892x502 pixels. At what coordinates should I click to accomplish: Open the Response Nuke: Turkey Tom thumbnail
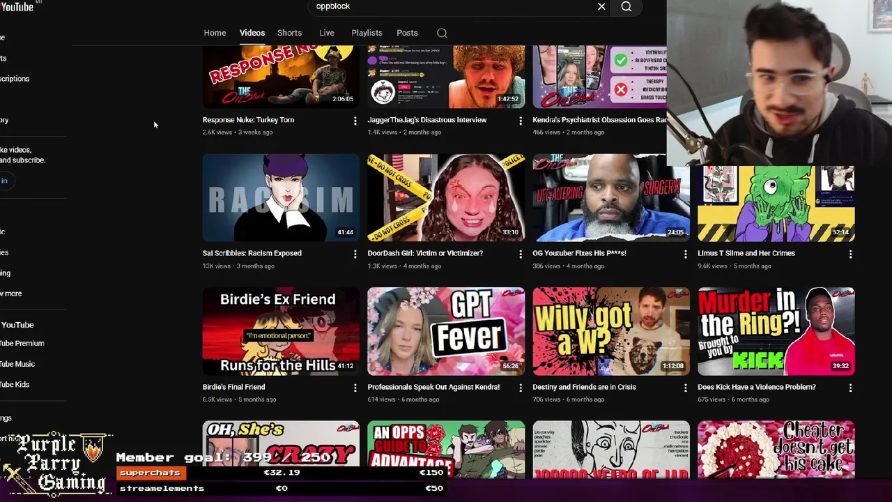281,77
